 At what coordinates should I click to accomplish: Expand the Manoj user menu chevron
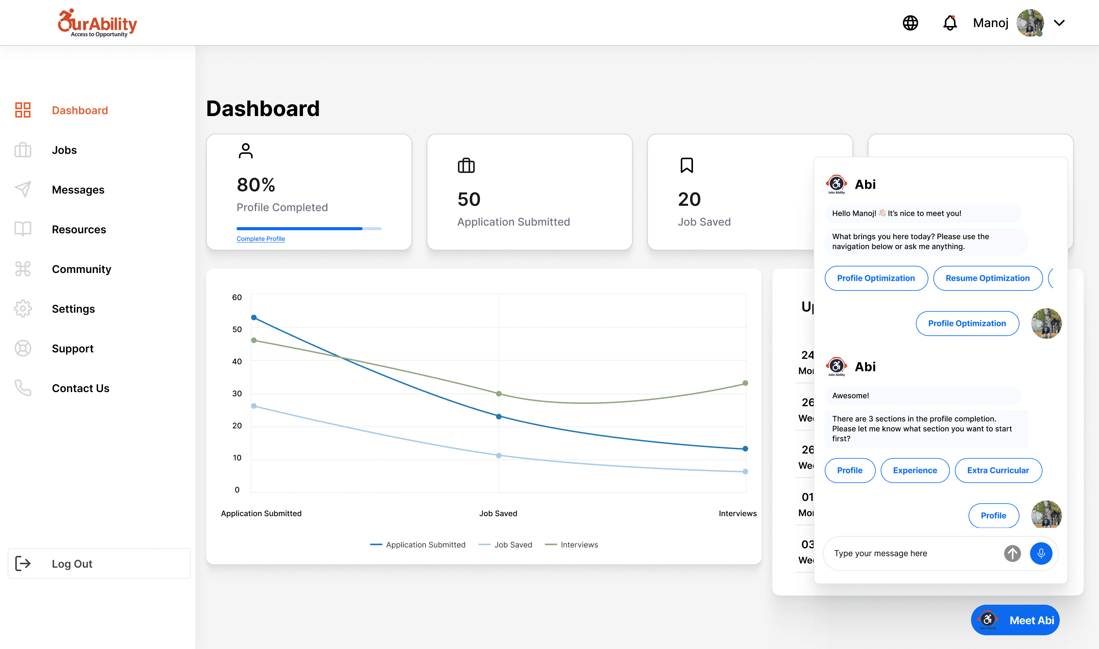1059,23
